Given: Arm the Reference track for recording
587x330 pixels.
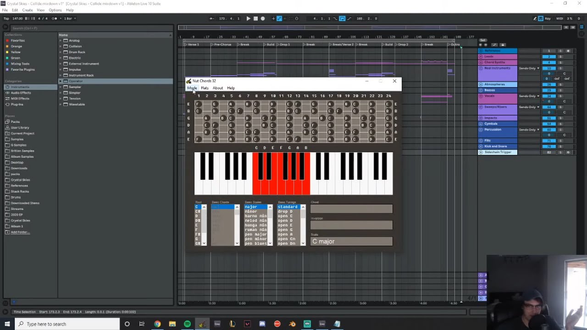Looking at the screenshot, I should (x=568, y=51).
